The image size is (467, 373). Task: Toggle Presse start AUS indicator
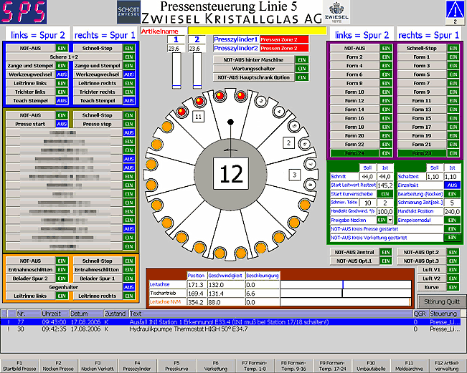tap(62, 124)
